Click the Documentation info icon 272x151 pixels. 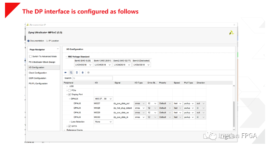click(x=28, y=41)
